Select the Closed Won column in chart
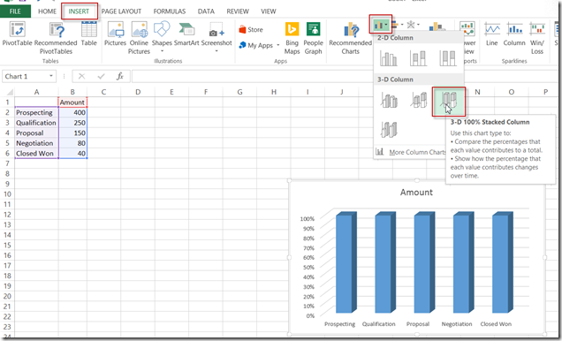Viewport: 562px width, 341px height. [503, 262]
